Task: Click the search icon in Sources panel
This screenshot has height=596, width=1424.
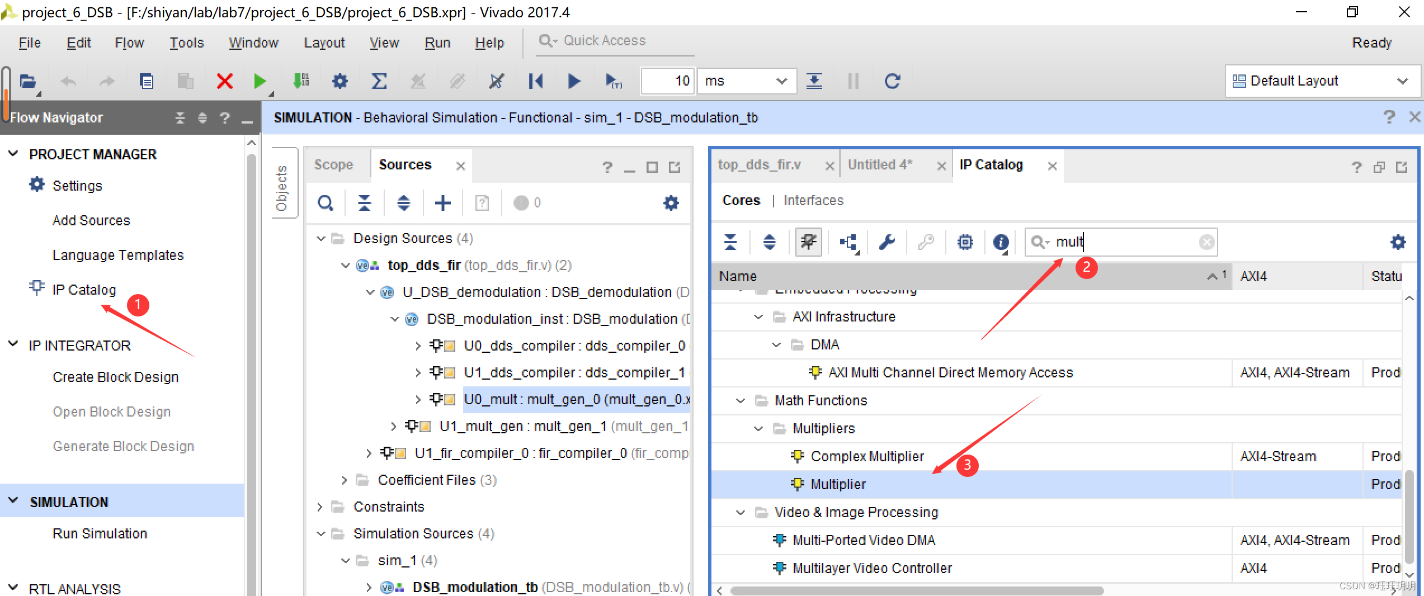Action: pos(326,203)
